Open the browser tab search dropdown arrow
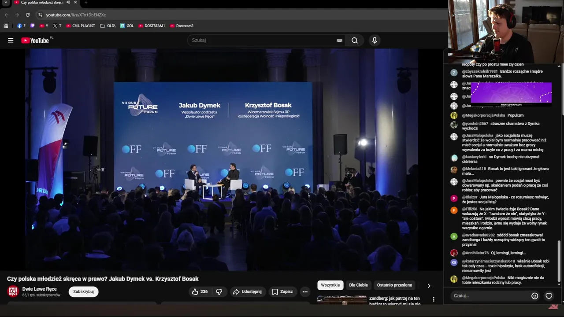The height and width of the screenshot is (317, 564). tap(6, 2)
